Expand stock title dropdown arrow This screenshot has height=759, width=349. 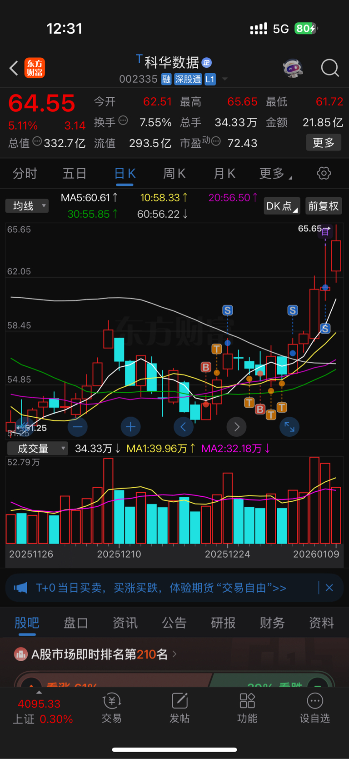click(x=224, y=80)
